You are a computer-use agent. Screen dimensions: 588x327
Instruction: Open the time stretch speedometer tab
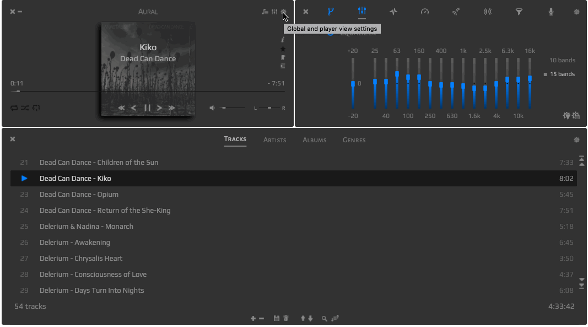pos(425,12)
